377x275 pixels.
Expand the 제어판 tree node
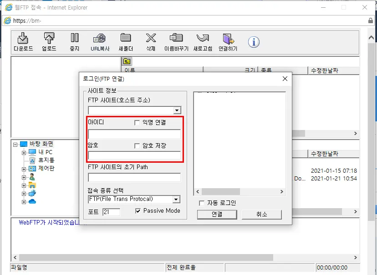click(24, 169)
